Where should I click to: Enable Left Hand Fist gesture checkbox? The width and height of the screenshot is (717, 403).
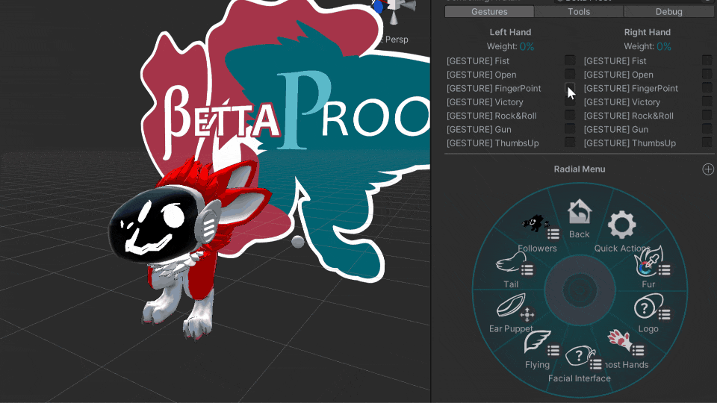coord(570,60)
